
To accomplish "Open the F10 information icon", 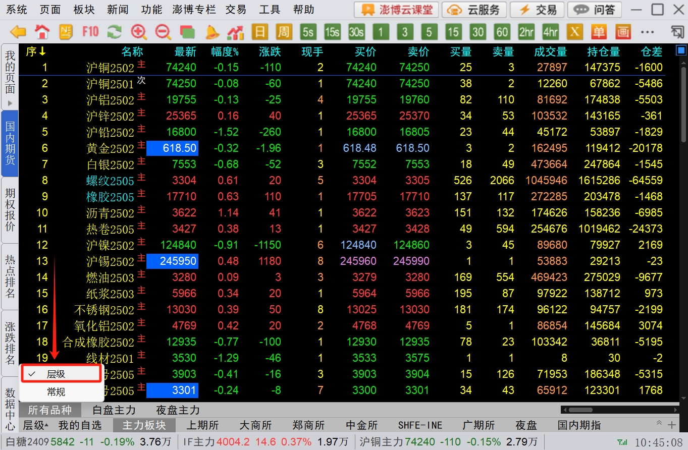I will click(x=90, y=32).
